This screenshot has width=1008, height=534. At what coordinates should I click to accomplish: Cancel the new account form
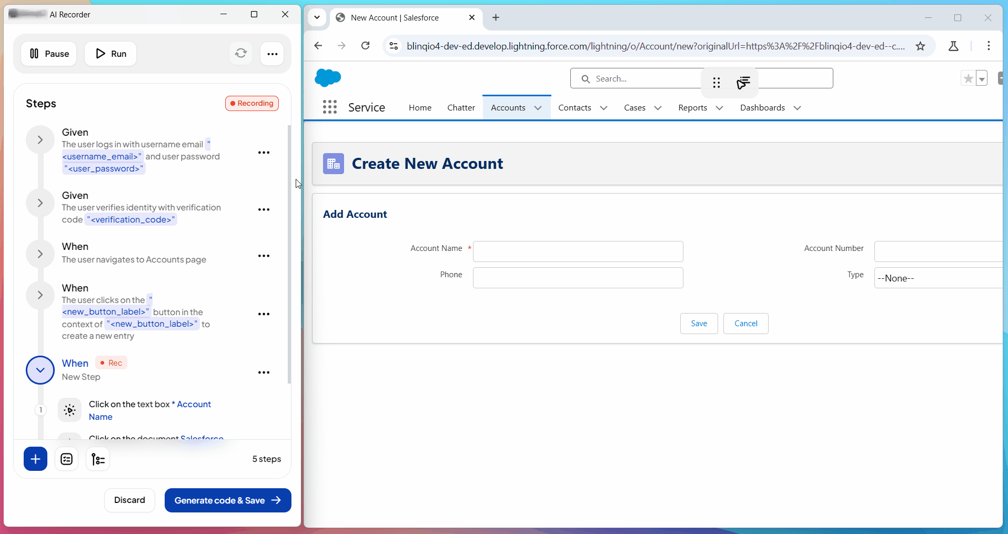pyautogui.click(x=745, y=324)
